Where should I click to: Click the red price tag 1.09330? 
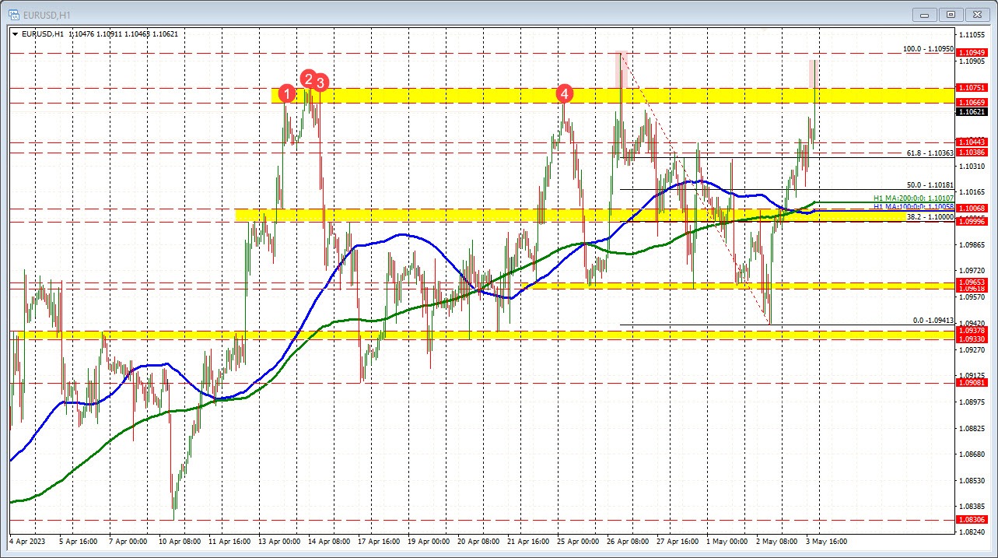click(974, 339)
